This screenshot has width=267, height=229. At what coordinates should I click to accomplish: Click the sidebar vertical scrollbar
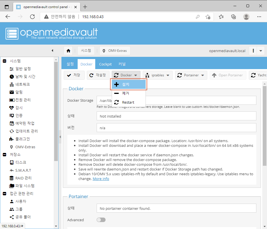click(56, 111)
